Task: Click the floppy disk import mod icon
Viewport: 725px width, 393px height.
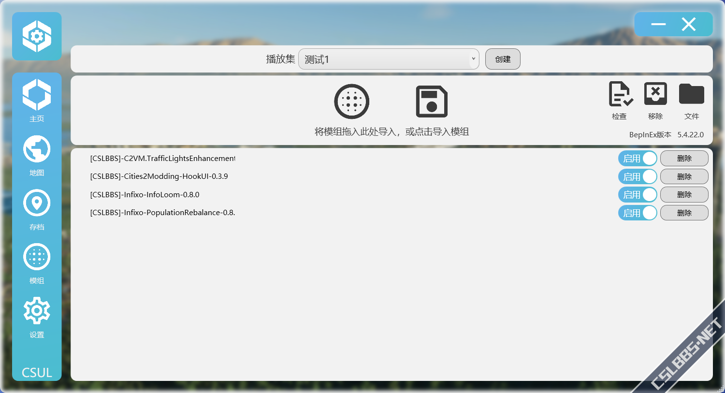Action: 432,102
